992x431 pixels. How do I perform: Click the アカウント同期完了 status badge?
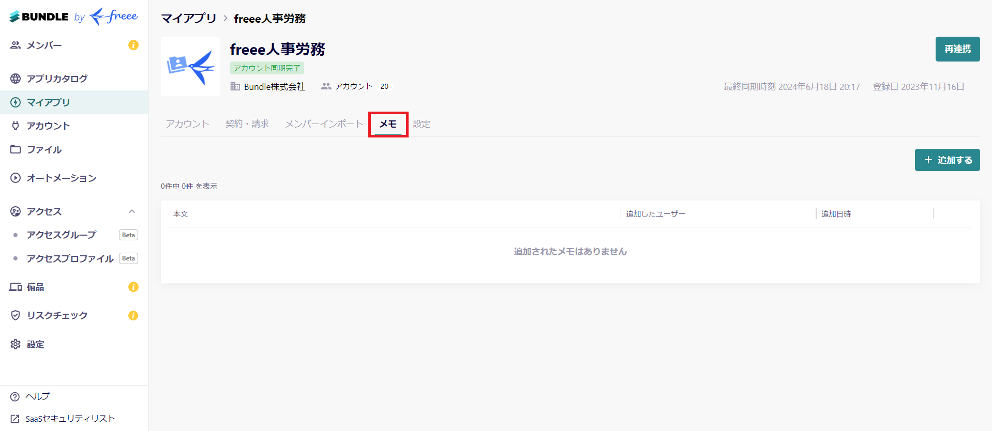(x=267, y=68)
